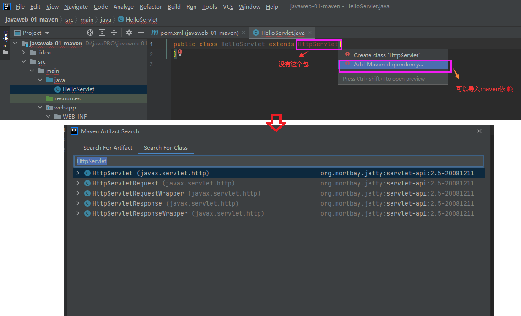Click the error bulb icon on line 2
The image size is (521, 316).
pos(180,53)
